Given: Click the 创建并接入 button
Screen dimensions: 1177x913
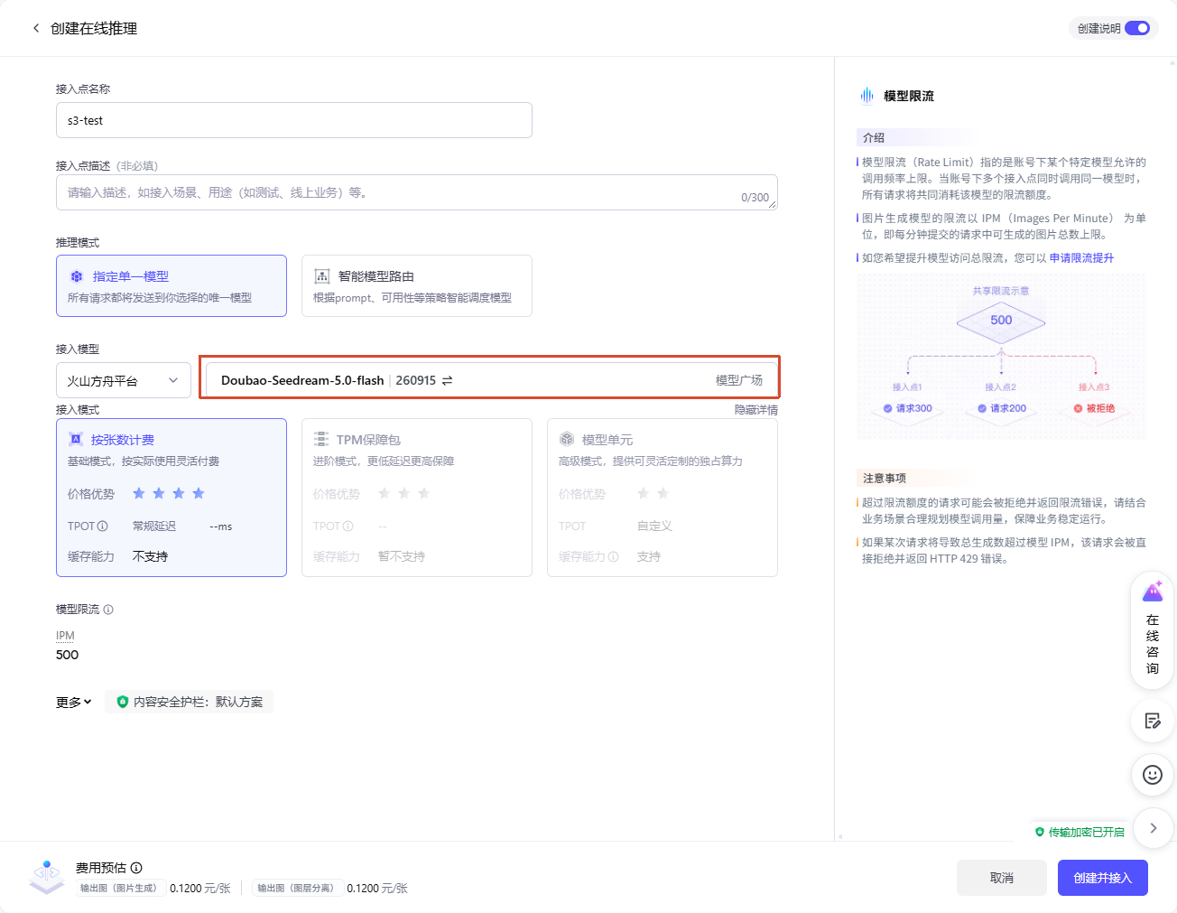Looking at the screenshot, I should click(x=1103, y=878).
